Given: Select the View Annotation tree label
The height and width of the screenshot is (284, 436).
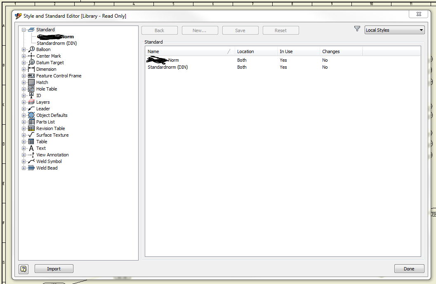Looking at the screenshot, I should pyautogui.click(x=52, y=155).
